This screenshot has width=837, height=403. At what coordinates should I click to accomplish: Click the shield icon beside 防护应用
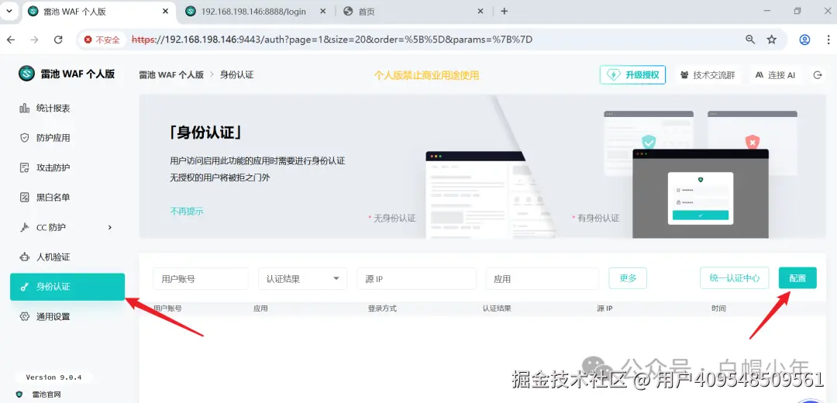pyautogui.click(x=25, y=138)
